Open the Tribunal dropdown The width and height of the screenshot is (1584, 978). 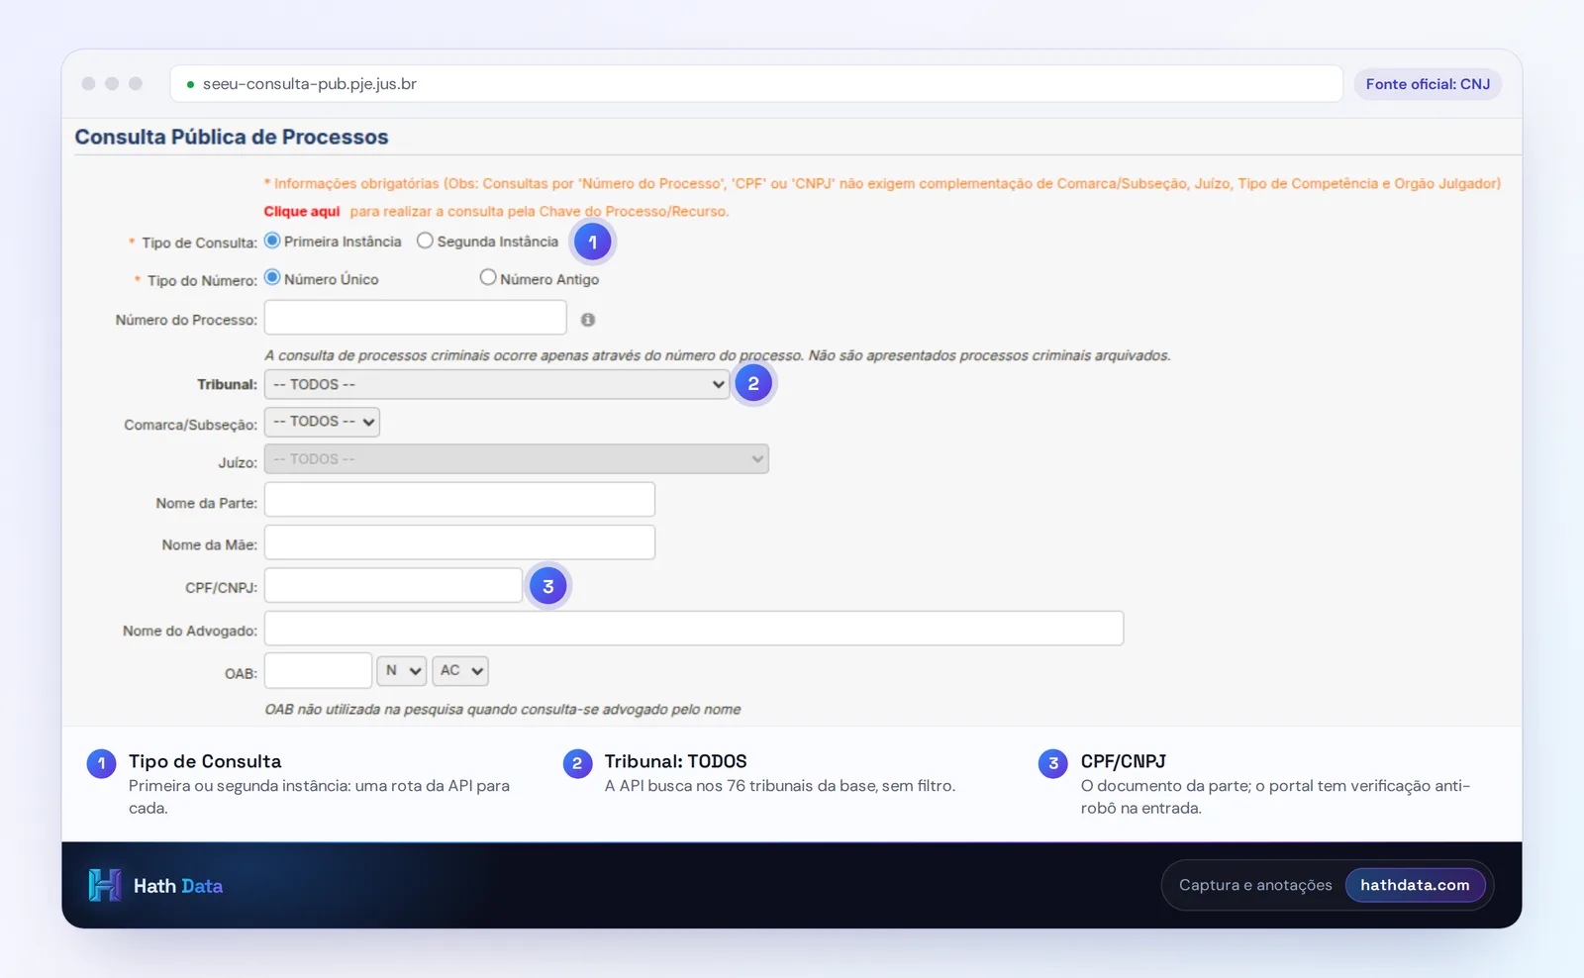pos(497,384)
